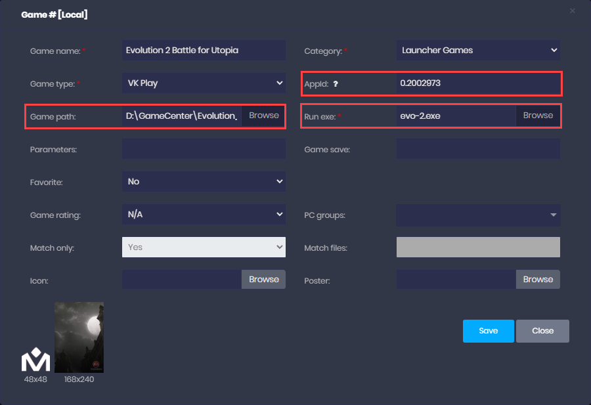Click the 168x240 poster thumbnail

point(79,337)
